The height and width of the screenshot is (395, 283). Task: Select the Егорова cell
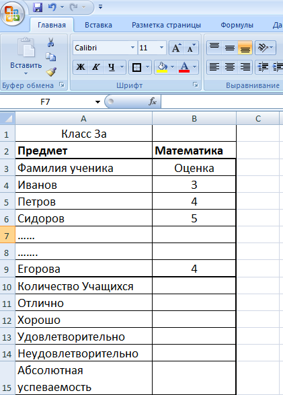pos(83,269)
